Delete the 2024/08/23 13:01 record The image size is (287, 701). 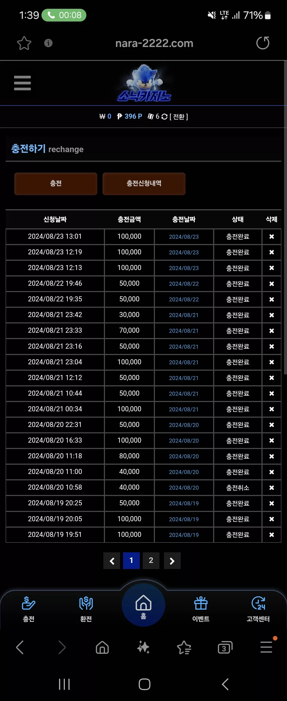click(x=272, y=237)
